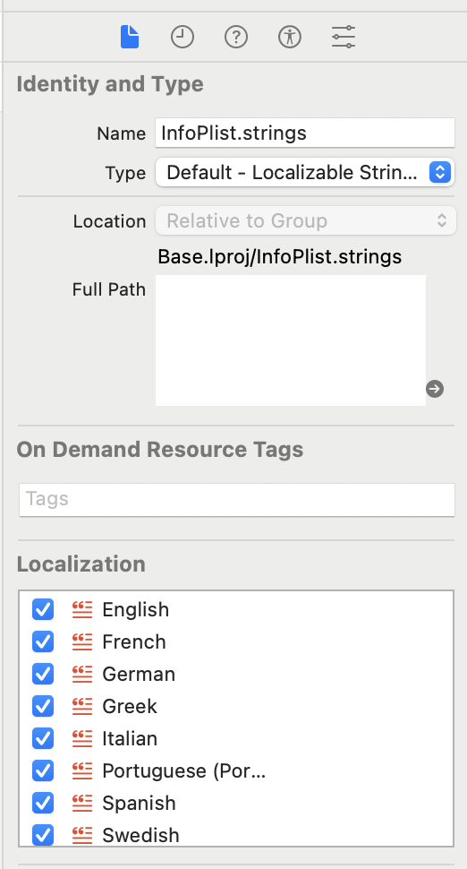Click the On Demand Resource Tags field
467x869 pixels.
pyautogui.click(x=237, y=499)
